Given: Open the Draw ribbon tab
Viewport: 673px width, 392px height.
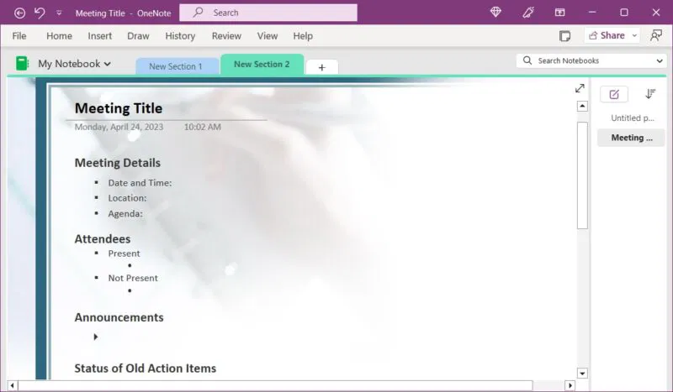Looking at the screenshot, I should click(138, 36).
